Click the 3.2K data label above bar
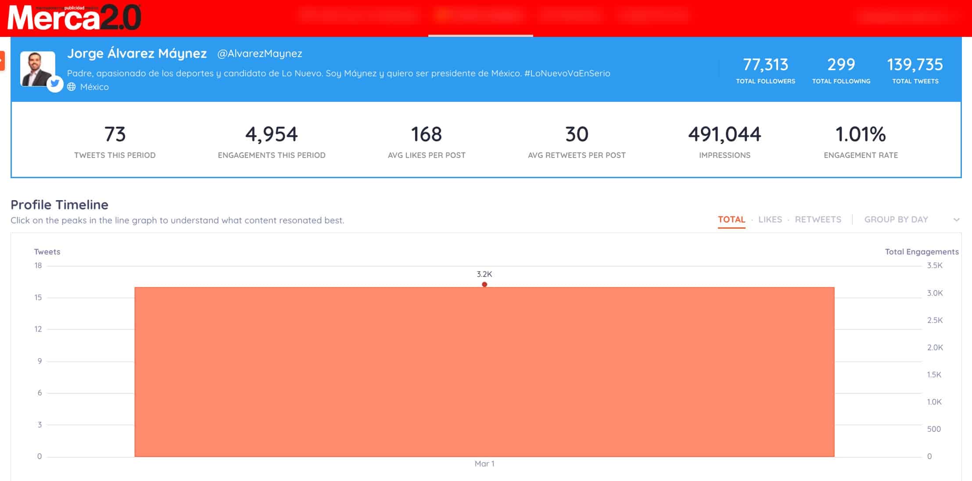Image resolution: width=972 pixels, height=481 pixels. click(484, 274)
